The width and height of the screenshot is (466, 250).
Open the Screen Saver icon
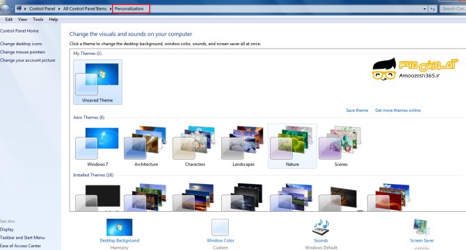click(421, 227)
